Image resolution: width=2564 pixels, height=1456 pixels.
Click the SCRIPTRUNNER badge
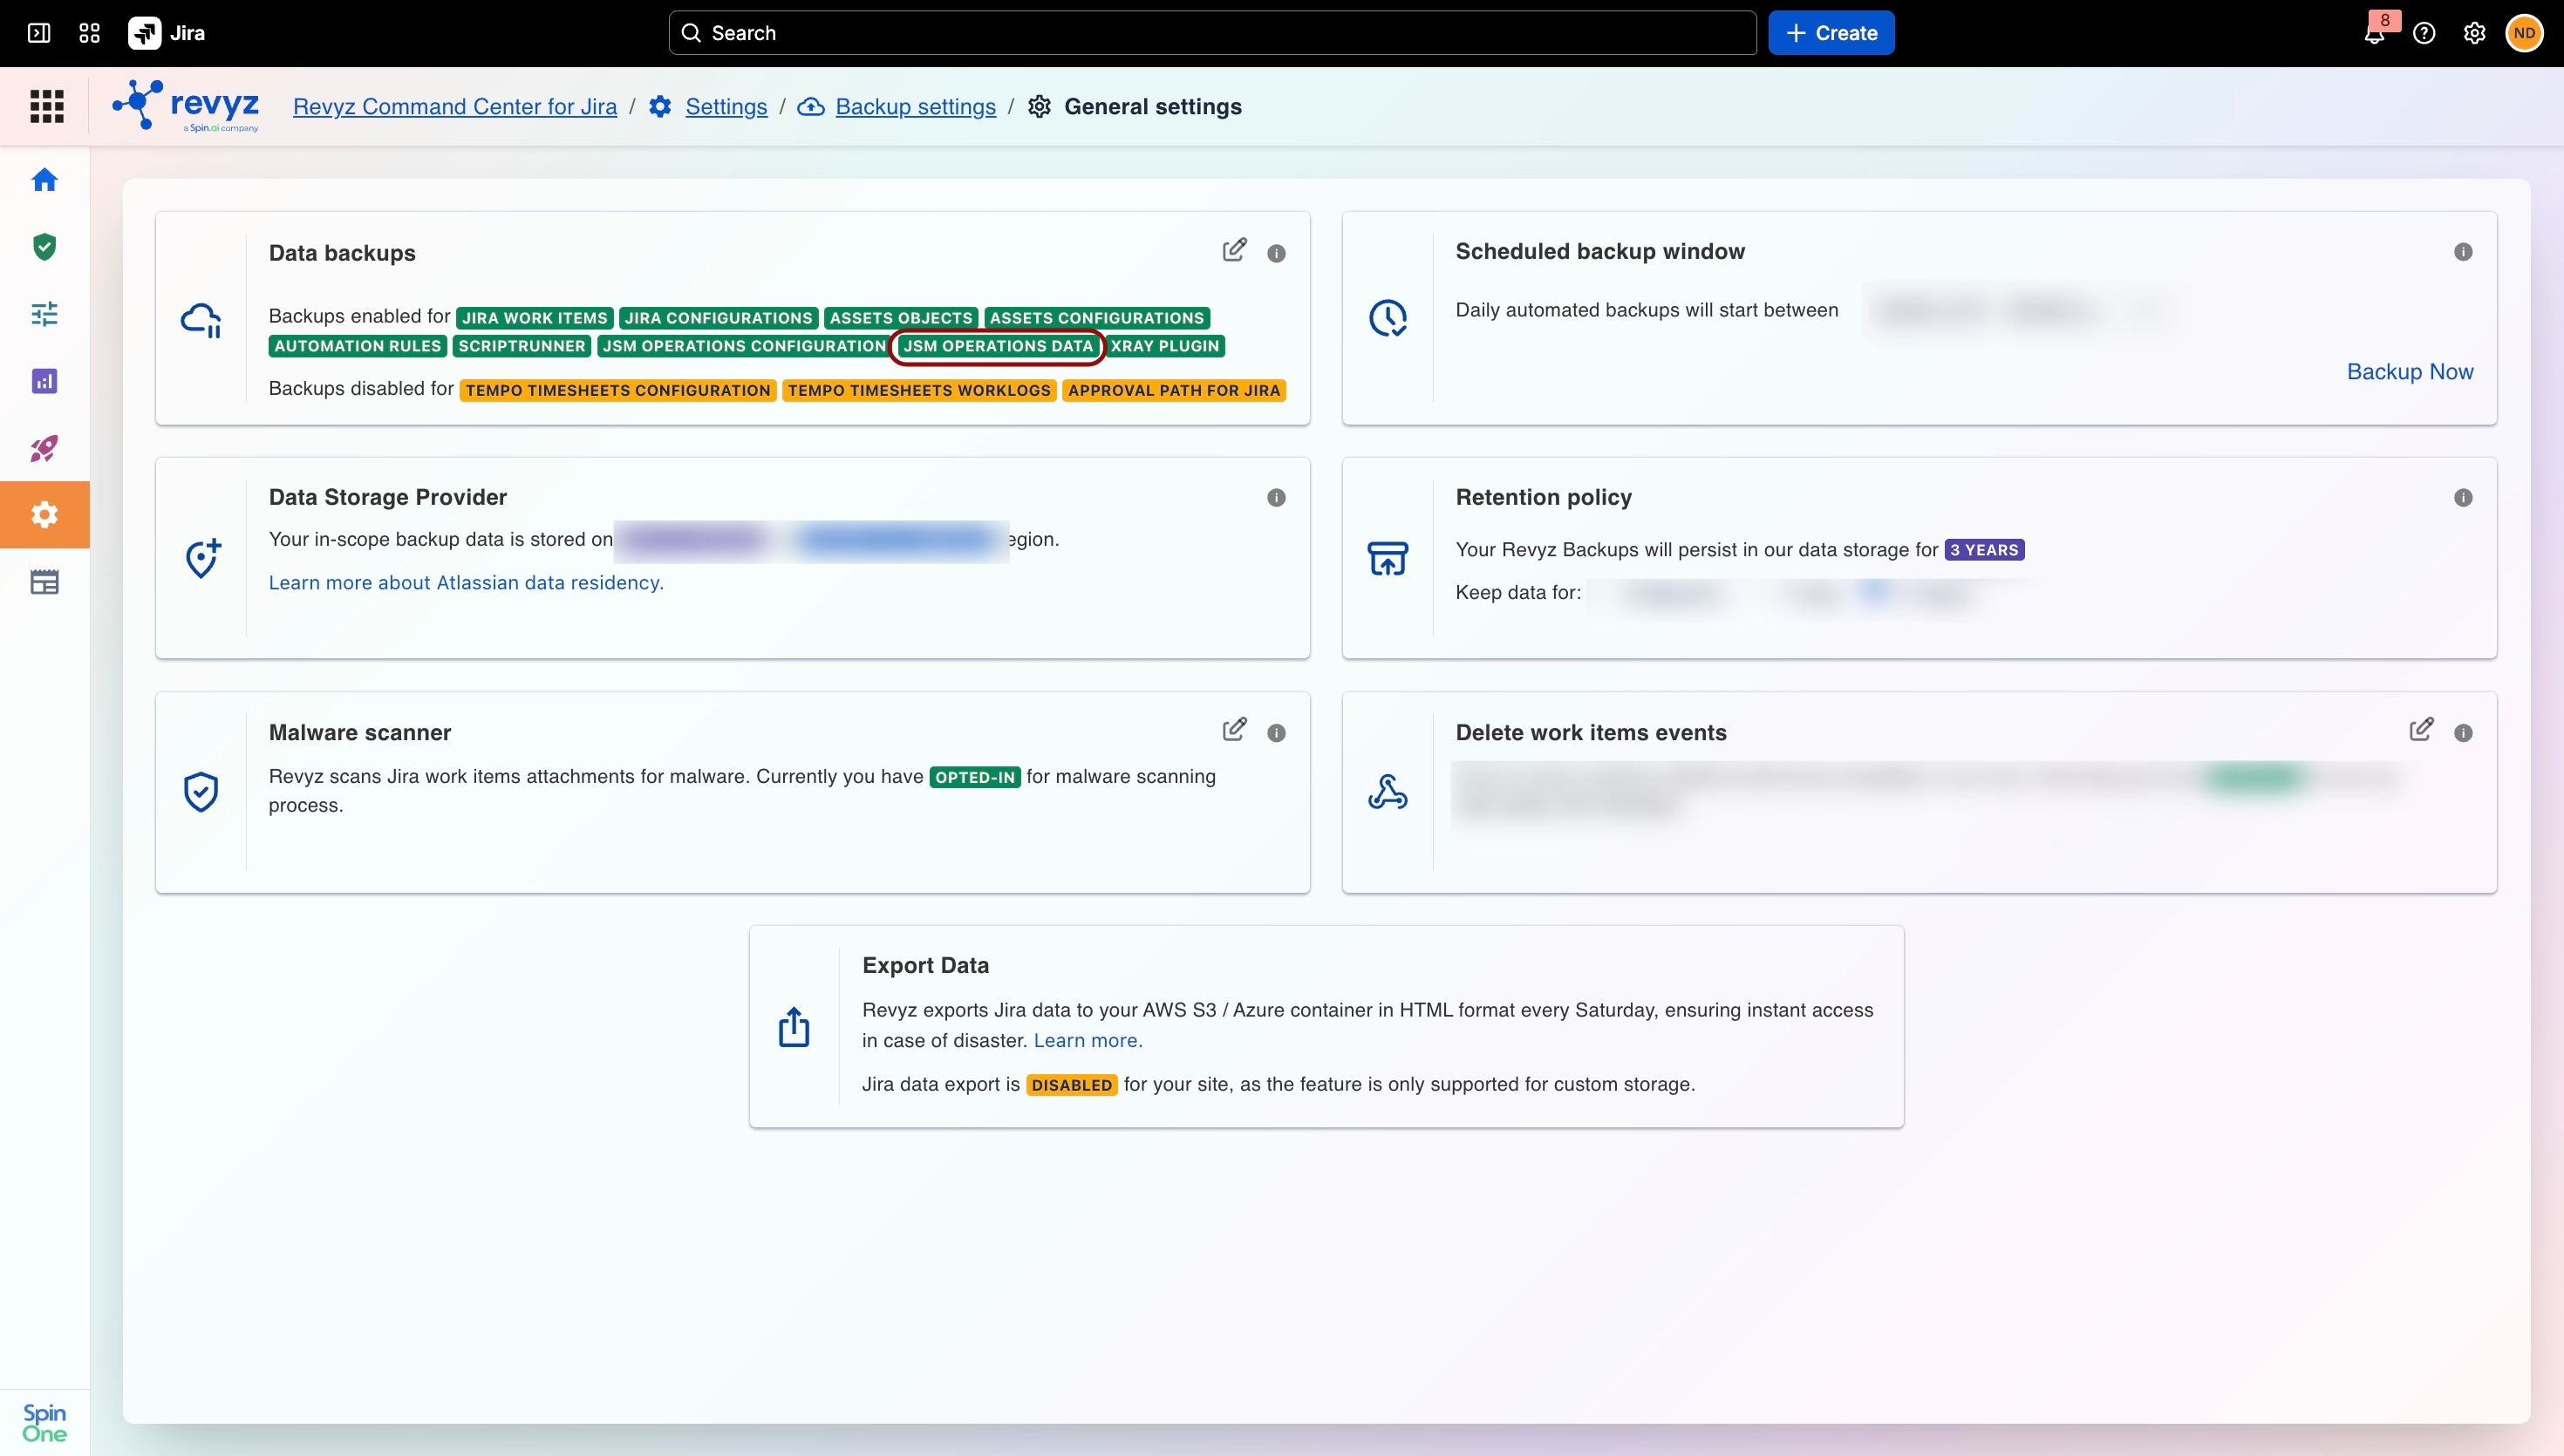tap(522, 346)
